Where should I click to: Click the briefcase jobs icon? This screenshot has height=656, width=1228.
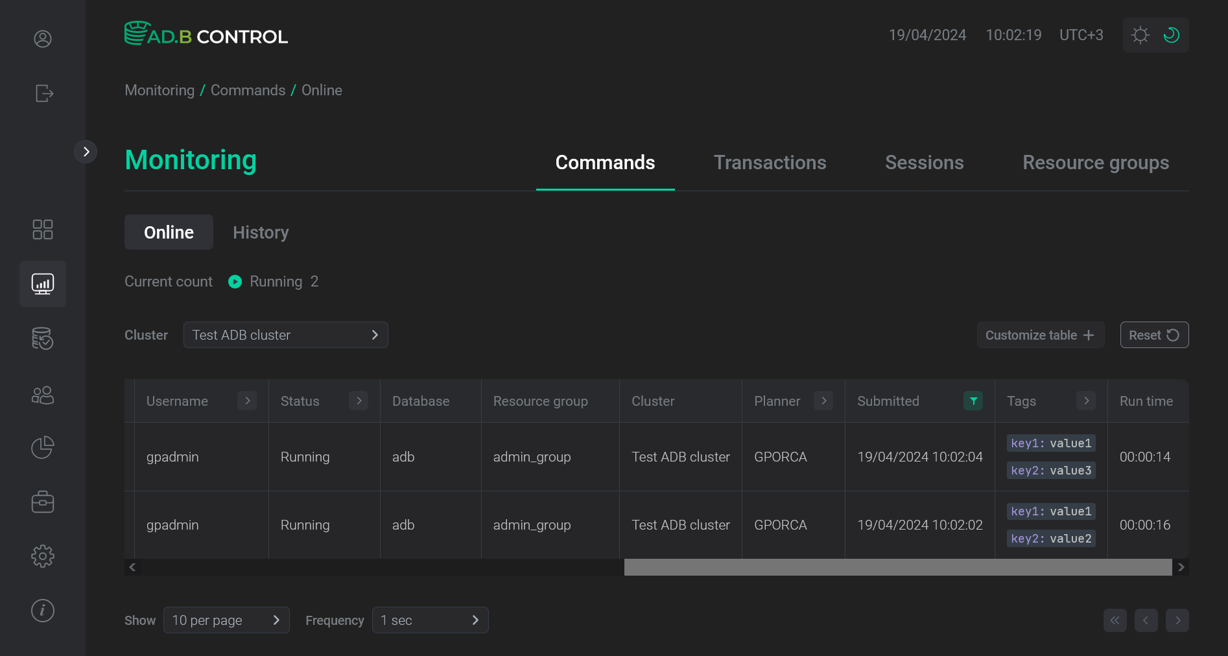coord(43,501)
